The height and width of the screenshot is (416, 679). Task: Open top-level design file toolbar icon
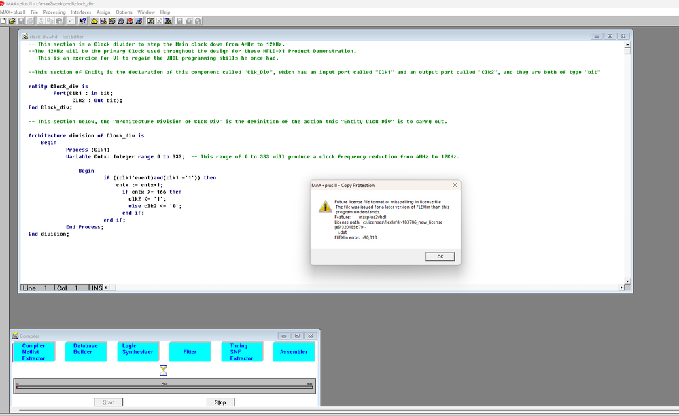tap(169, 21)
